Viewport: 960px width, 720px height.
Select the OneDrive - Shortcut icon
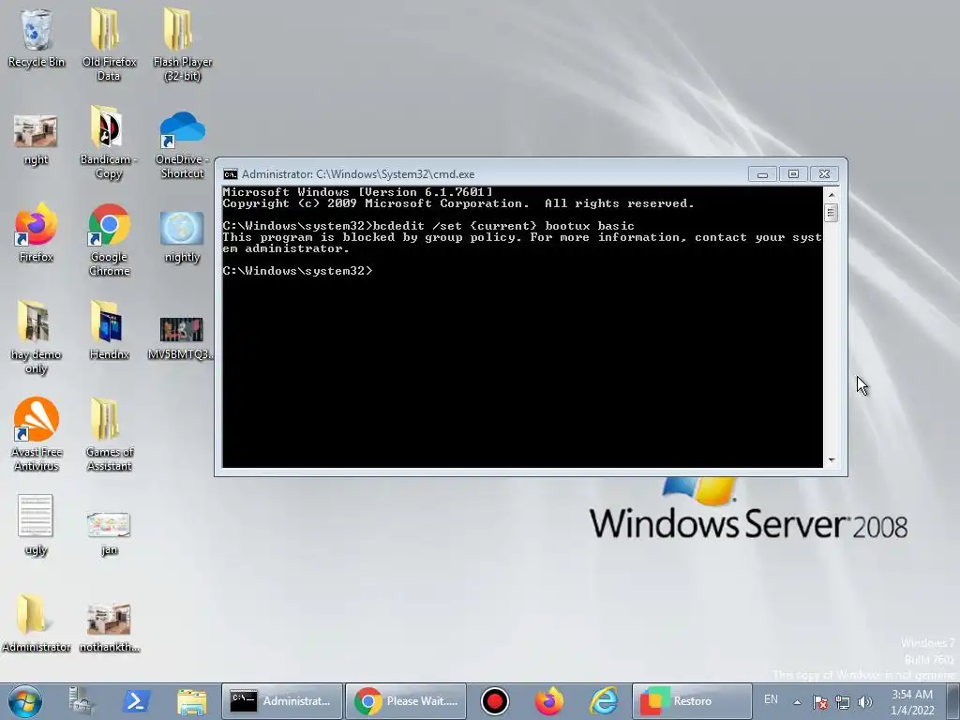[x=183, y=144]
